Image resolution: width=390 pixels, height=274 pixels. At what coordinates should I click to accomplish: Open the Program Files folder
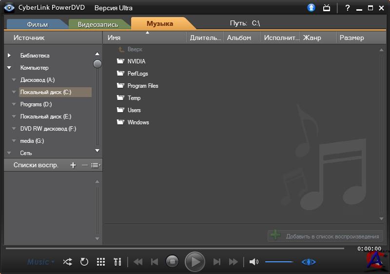pos(142,86)
